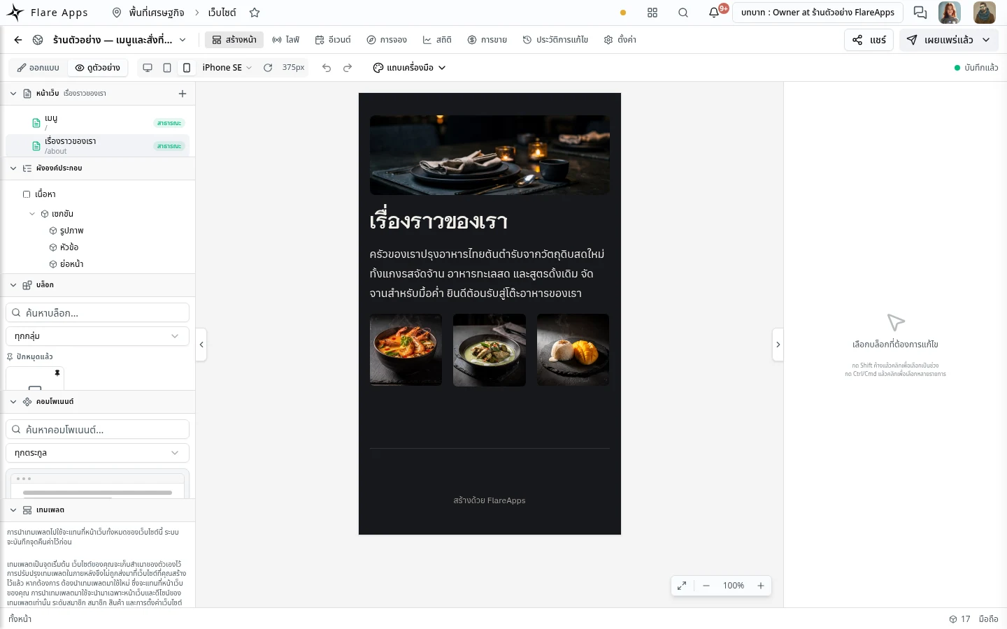Screen dimensions: 1007x629
Task: Collapse the เทมเพลต templates section
Action: (13, 510)
